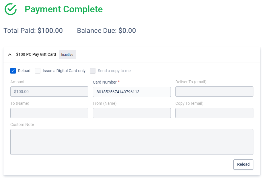Uncheck the Reload checkbox

(x=13, y=71)
